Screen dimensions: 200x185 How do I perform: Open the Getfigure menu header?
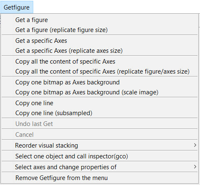pos(17,7)
